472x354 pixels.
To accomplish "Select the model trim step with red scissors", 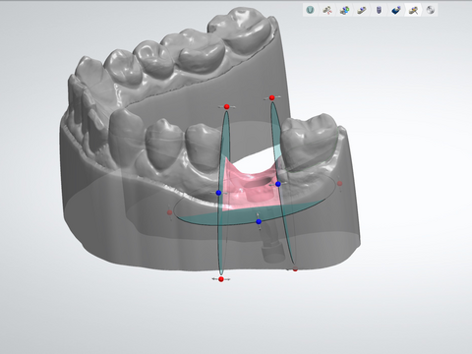I will 327,10.
